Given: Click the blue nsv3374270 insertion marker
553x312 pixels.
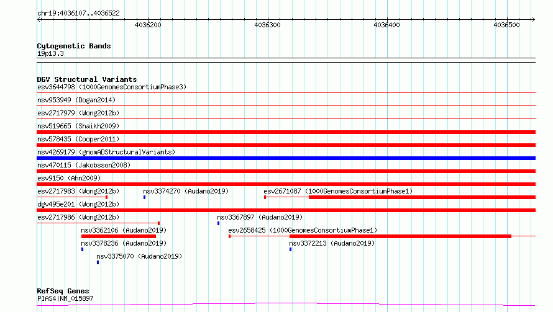Looking at the screenshot, I should [144, 197].
